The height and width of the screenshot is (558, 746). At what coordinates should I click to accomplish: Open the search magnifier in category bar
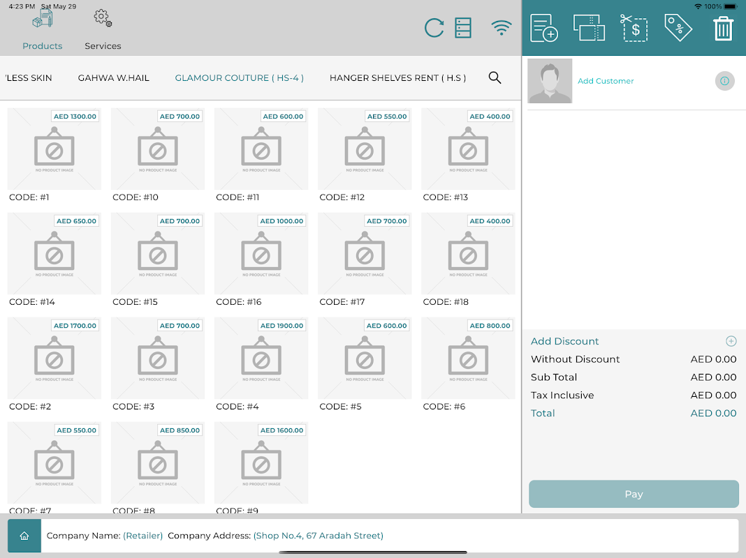(x=495, y=77)
